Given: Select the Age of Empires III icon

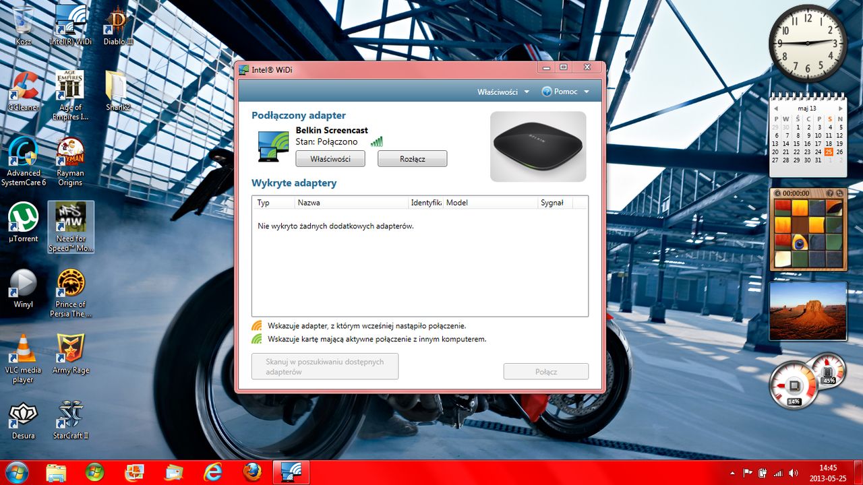Looking at the screenshot, I should click(70, 95).
